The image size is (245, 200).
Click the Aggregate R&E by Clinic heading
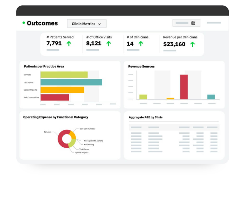[x=145, y=117]
